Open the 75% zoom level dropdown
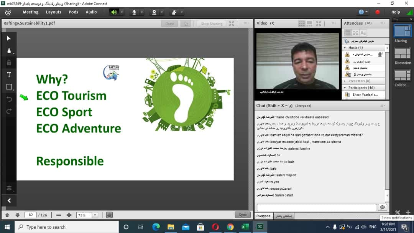This screenshot has width=414, height=233. [95, 215]
